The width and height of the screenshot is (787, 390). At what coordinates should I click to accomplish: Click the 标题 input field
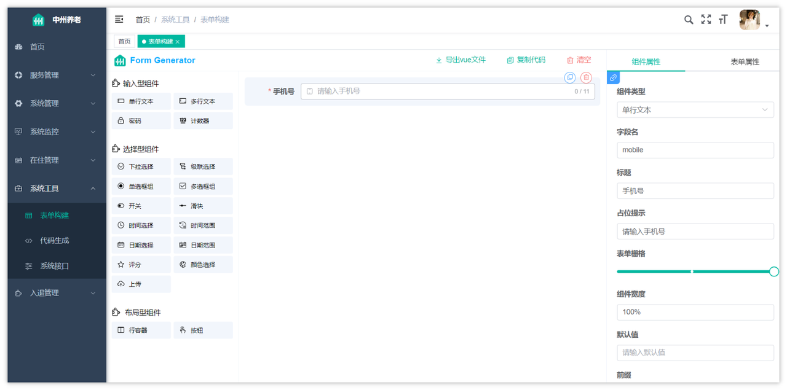pos(695,191)
